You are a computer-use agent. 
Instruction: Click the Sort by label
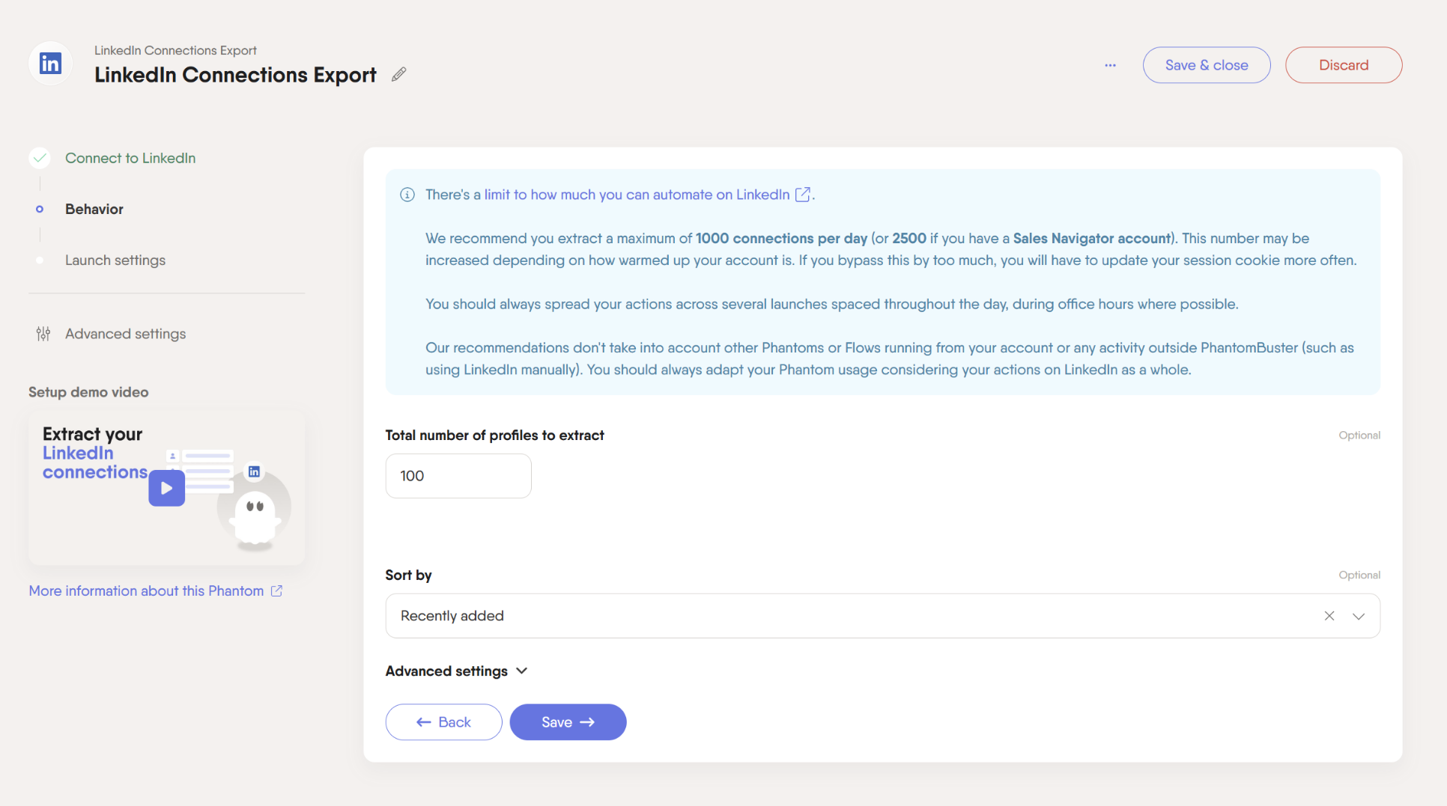click(x=408, y=576)
